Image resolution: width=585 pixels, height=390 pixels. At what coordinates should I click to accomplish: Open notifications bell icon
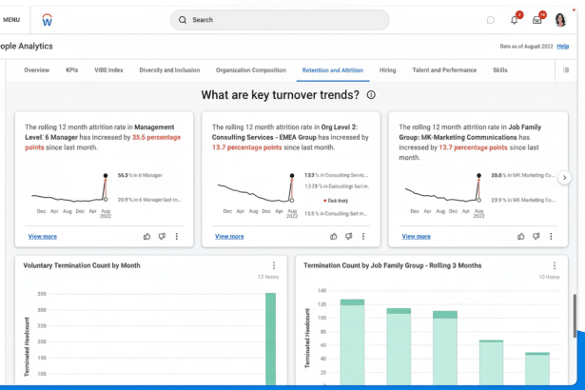click(x=514, y=20)
